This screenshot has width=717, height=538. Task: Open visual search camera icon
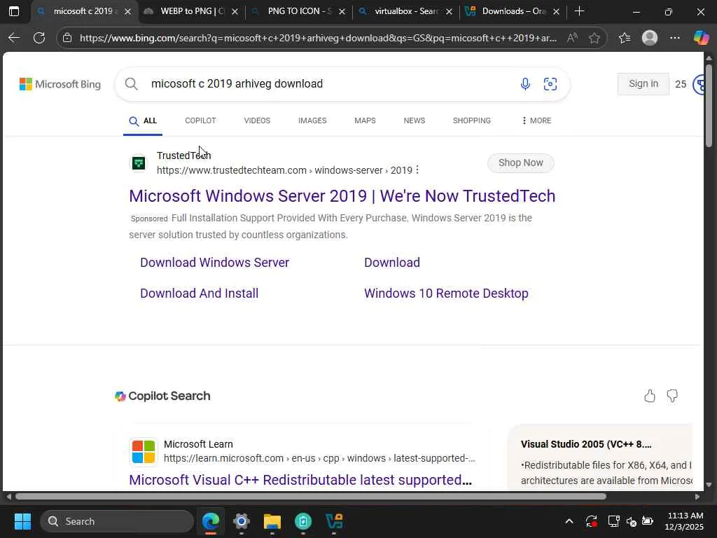[x=550, y=84]
